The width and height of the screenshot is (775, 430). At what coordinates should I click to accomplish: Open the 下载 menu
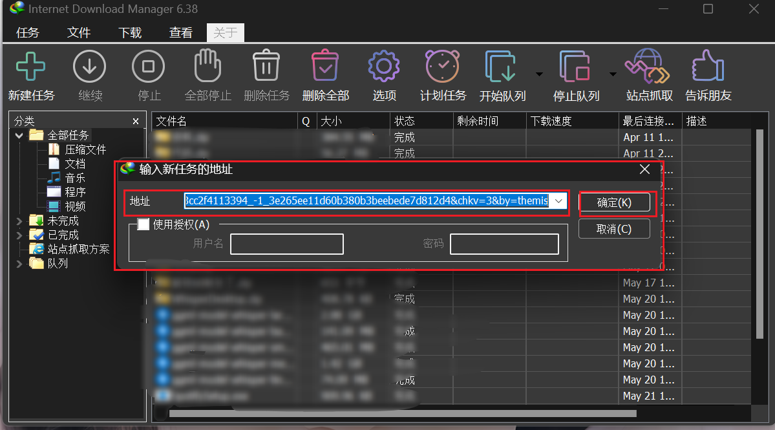click(x=130, y=32)
